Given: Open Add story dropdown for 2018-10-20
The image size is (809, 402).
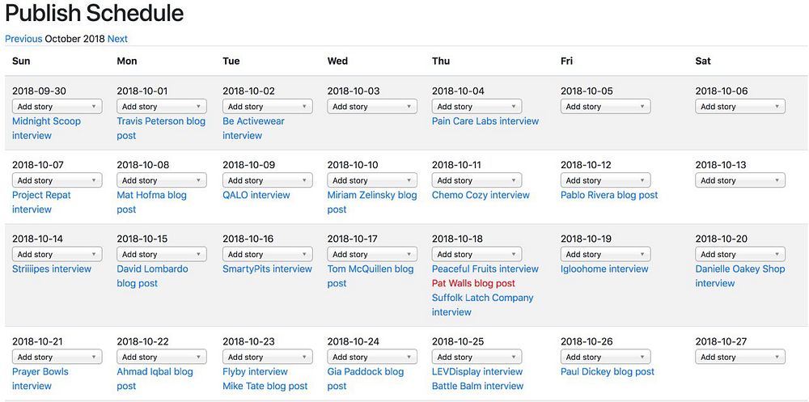Looking at the screenshot, I should (x=740, y=255).
